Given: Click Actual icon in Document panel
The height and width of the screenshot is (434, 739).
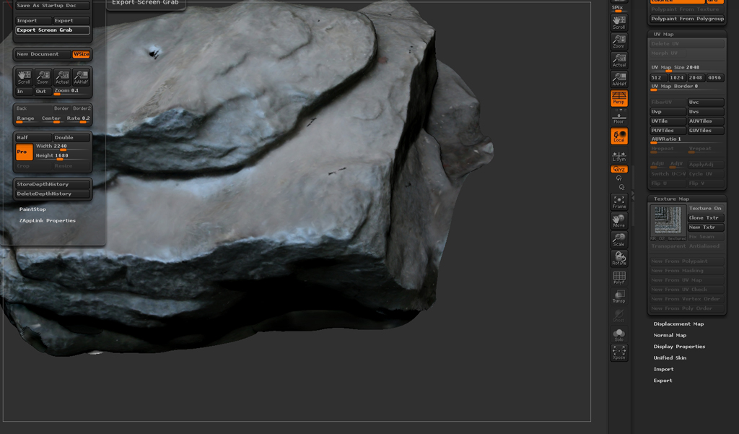Looking at the screenshot, I should (62, 77).
